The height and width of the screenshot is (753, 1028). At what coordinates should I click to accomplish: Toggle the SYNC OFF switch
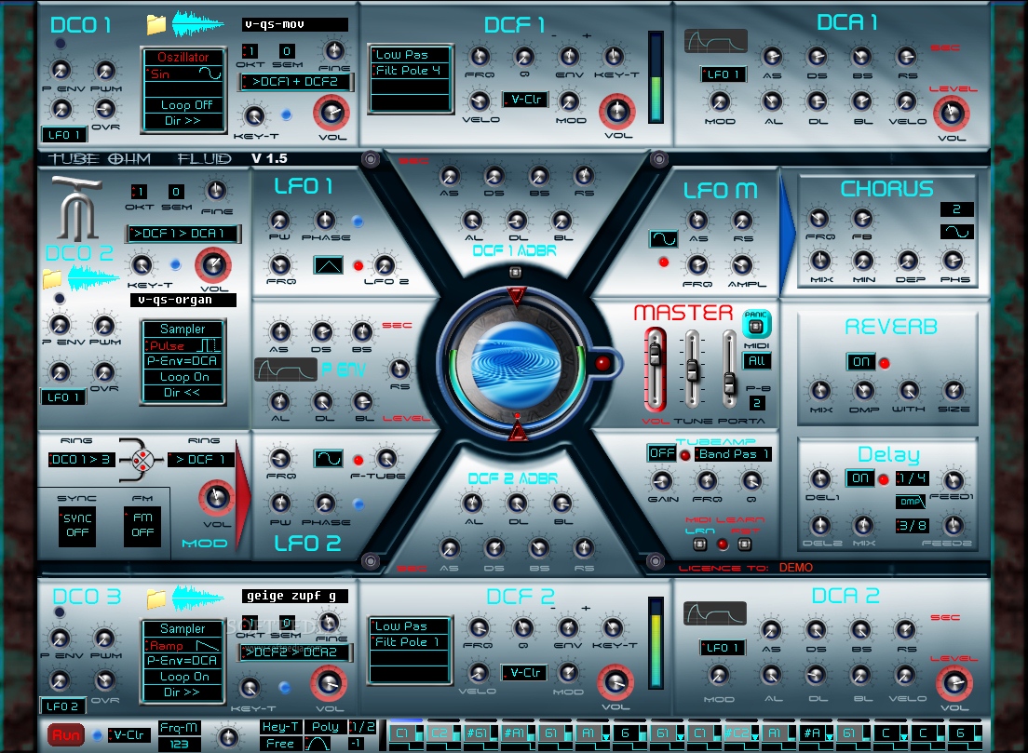(x=77, y=526)
